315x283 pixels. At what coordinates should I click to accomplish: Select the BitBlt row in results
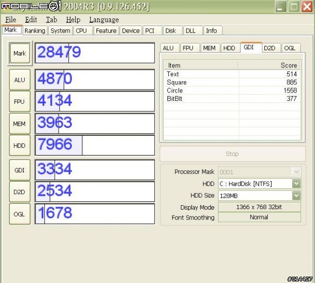click(x=232, y=98)
